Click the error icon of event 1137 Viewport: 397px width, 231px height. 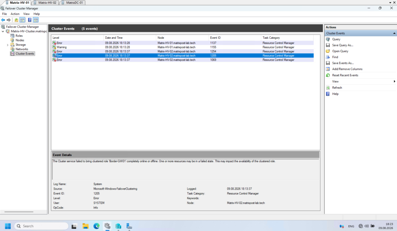pyautogui.click(x=54, y=43)
